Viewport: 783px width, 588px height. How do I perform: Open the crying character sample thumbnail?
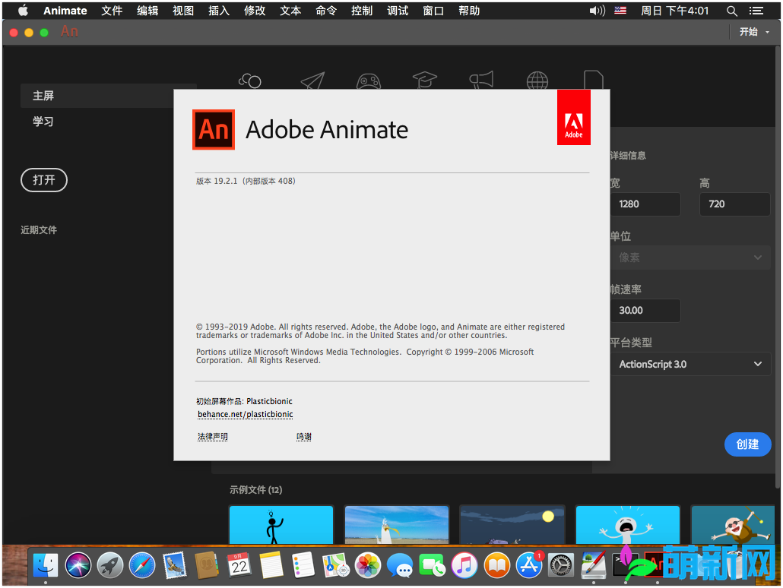coord(628,525)
